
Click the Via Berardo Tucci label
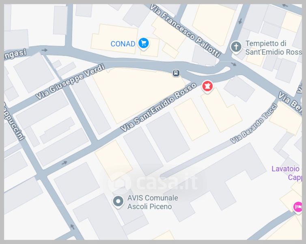(254, 124)
